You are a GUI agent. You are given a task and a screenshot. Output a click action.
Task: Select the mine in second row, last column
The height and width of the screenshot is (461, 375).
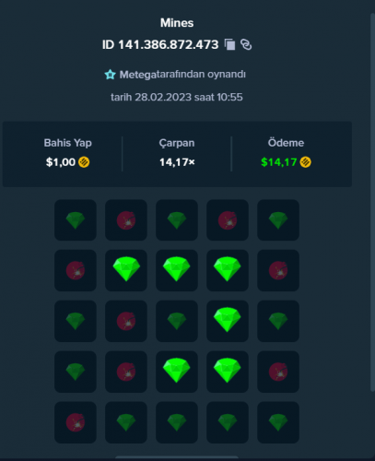pyautogui.click(x=278, y=270)
